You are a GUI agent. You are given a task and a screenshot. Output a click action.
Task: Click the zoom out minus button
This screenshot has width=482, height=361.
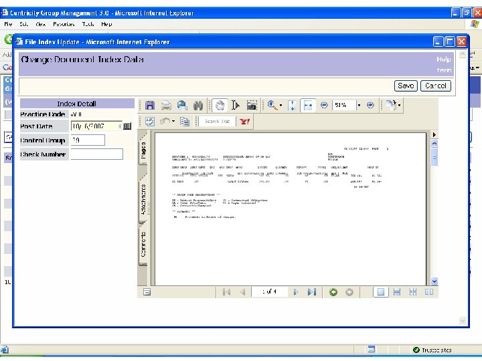[x=324, y=106]
